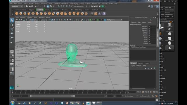The image size is (187, 105).
Task: Jump to the end of the playback range
Action: 157,92
